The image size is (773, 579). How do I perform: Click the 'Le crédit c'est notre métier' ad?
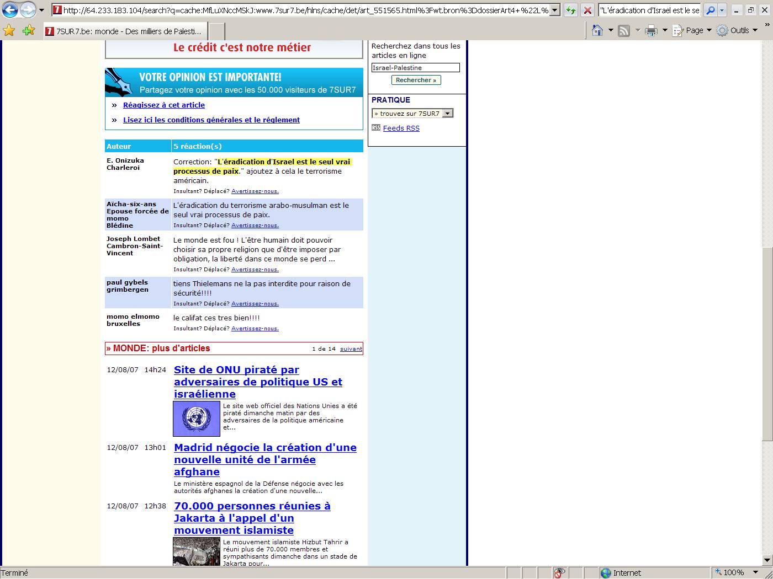coord(234,49)
